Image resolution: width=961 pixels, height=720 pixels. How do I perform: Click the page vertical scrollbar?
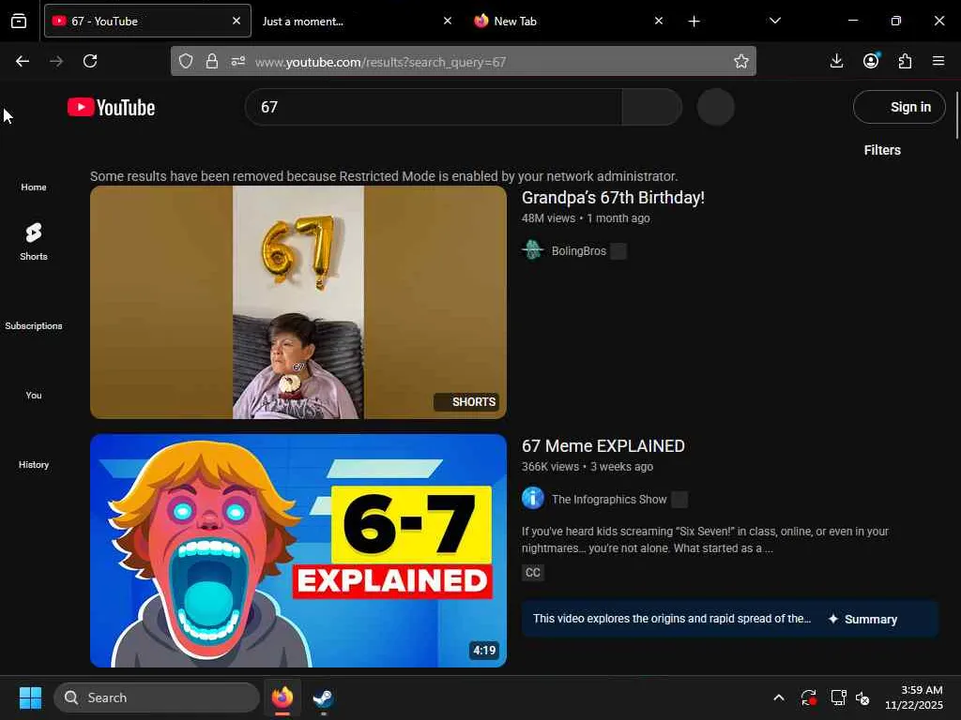(x=956, y=115)
